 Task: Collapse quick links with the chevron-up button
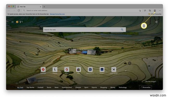pos(129,63)
